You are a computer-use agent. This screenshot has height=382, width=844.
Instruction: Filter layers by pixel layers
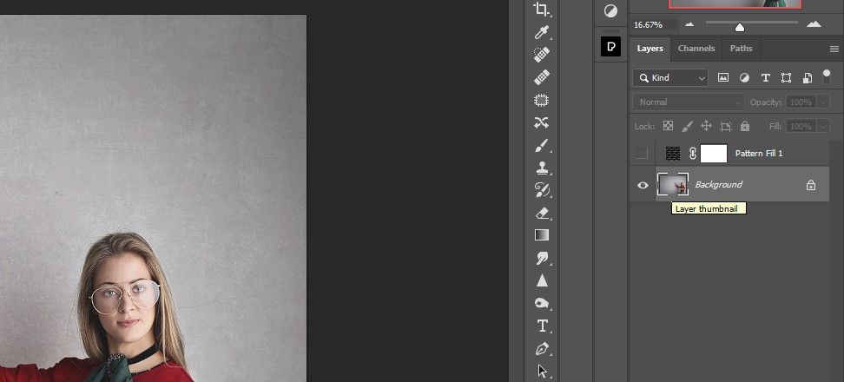[723, 77]
